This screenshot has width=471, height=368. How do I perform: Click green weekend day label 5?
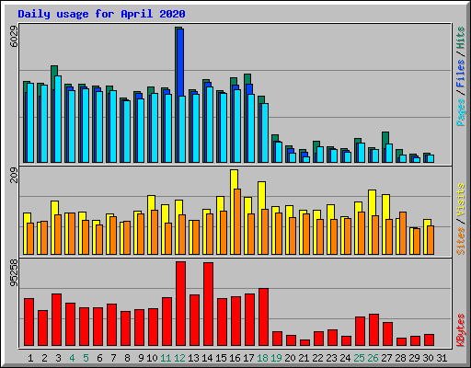tap(86, 358)
